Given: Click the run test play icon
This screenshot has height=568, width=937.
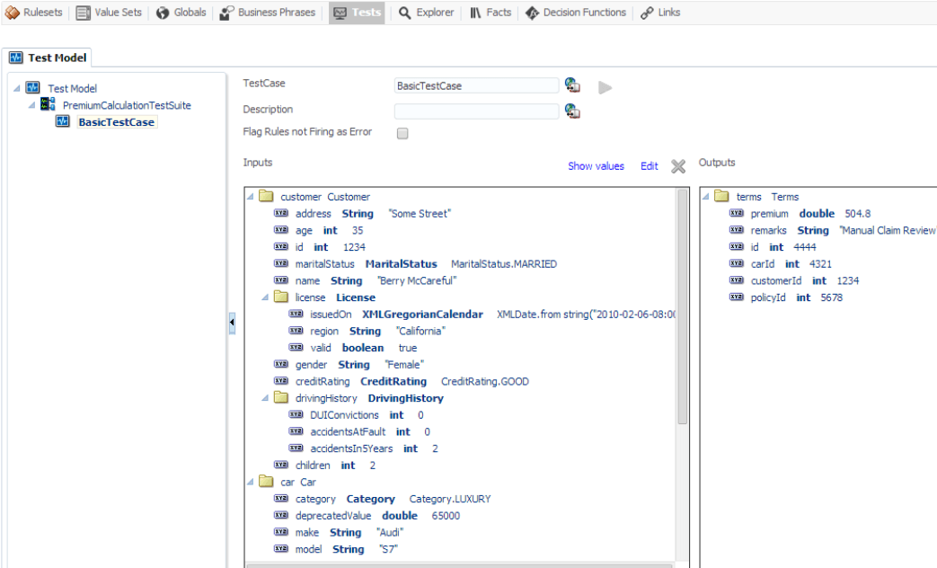Looking at the screenshot, I should coord(605,88).
